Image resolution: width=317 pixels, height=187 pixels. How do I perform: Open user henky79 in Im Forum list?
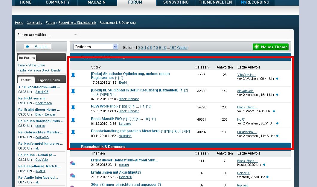coord(25,66)
